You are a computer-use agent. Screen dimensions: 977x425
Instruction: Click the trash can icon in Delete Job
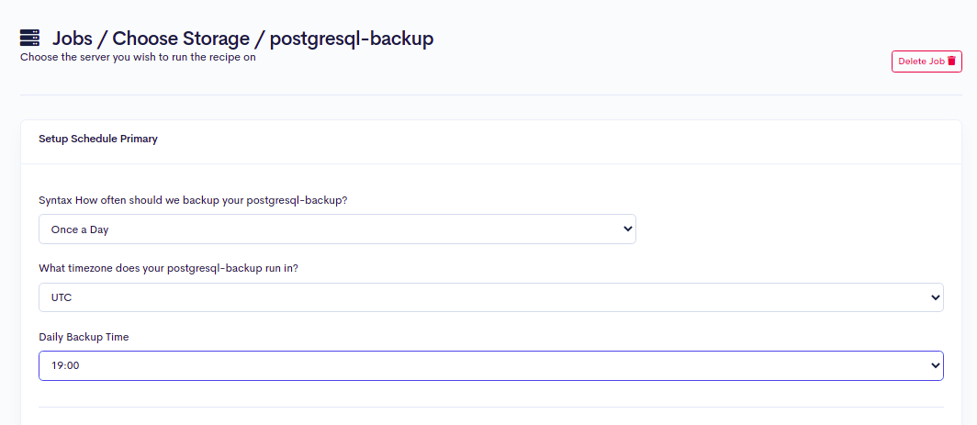point(952,62)
